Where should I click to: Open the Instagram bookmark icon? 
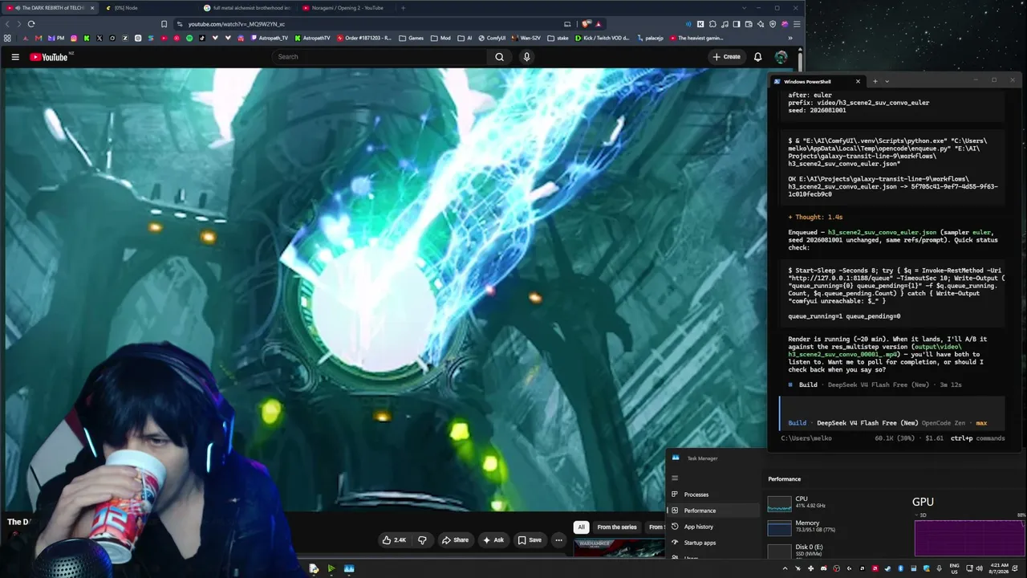tap(74, 38)
